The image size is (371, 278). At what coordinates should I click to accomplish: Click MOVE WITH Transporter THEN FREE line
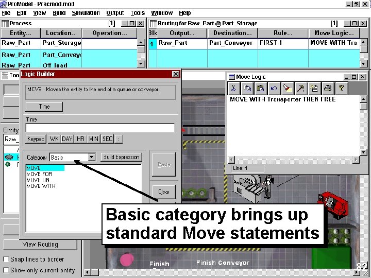point(283,99)
